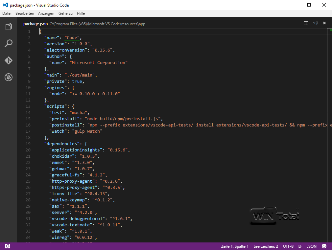
Task: Change language mode from JSON
Action: [x=312, y=246]
